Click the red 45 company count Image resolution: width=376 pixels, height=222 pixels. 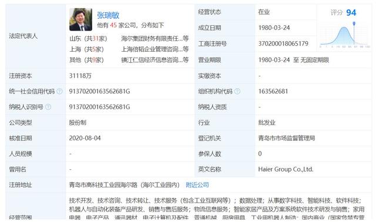pyautogui.click(x=113, y=25)
